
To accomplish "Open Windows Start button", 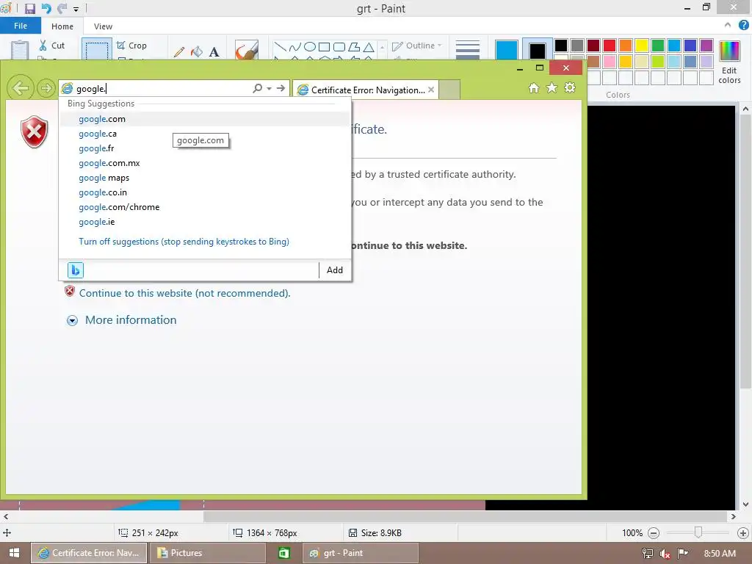I will [x=14, y=553].
